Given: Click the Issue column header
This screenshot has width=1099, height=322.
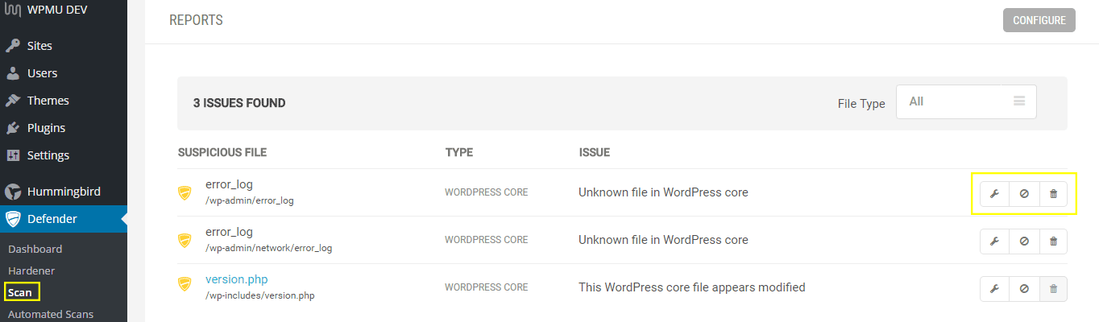Looking at the screenshot, I should coord(595,152).
